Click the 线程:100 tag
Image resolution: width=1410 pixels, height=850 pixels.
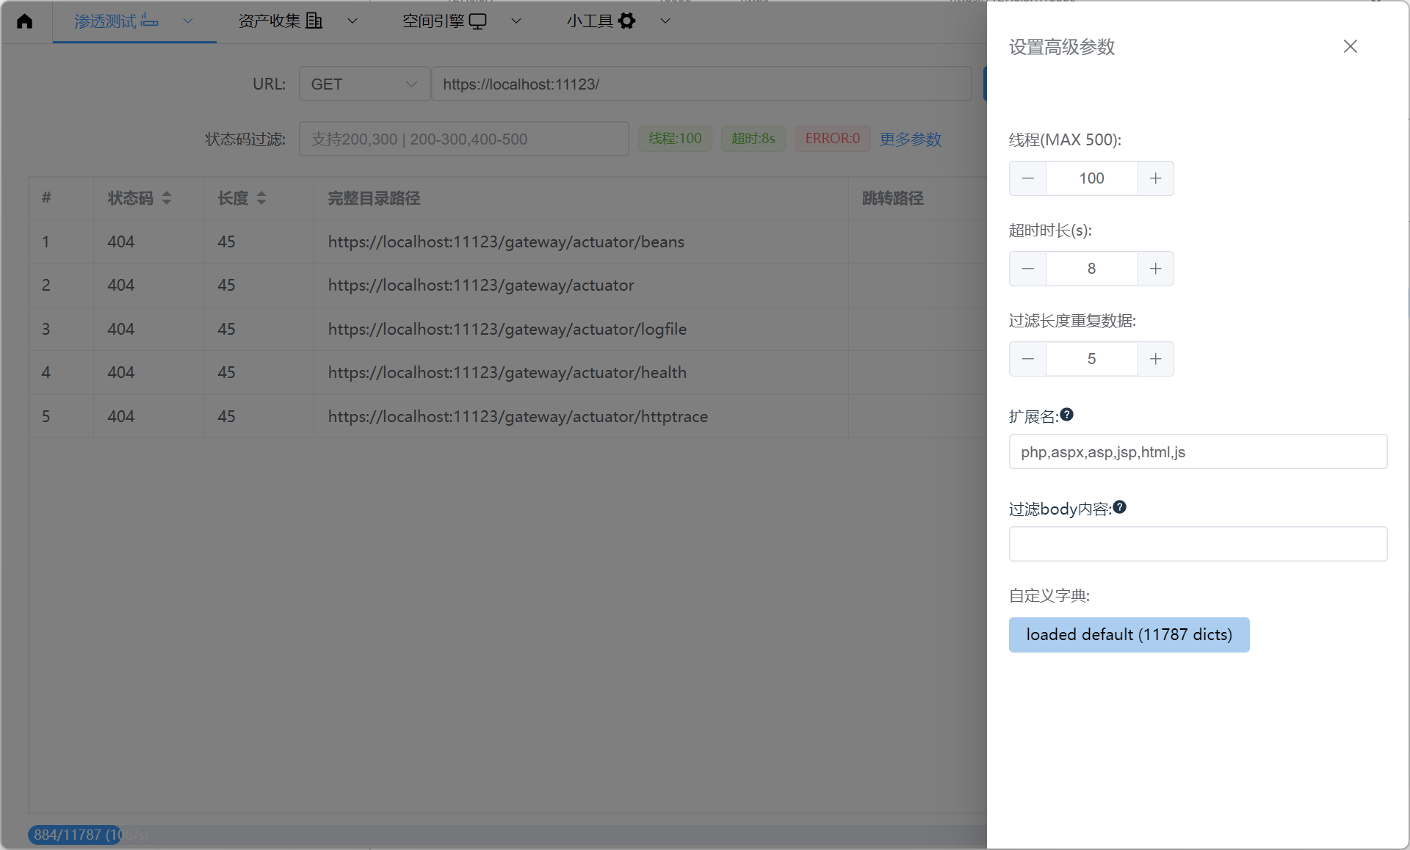tap(675, 139)
